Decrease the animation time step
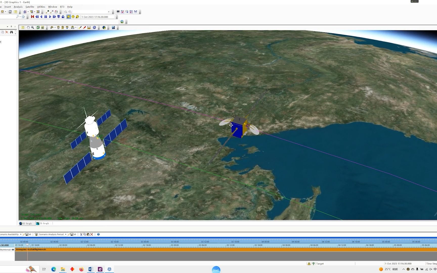Screen dimensions: 437x273 click(59, 17)
